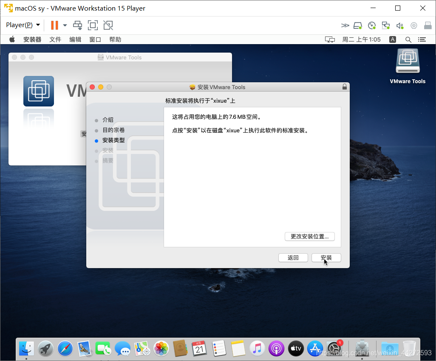Open Spotlight search in macOS menu bar
This screenshot has height=361, width=436.
click(408, 39)
